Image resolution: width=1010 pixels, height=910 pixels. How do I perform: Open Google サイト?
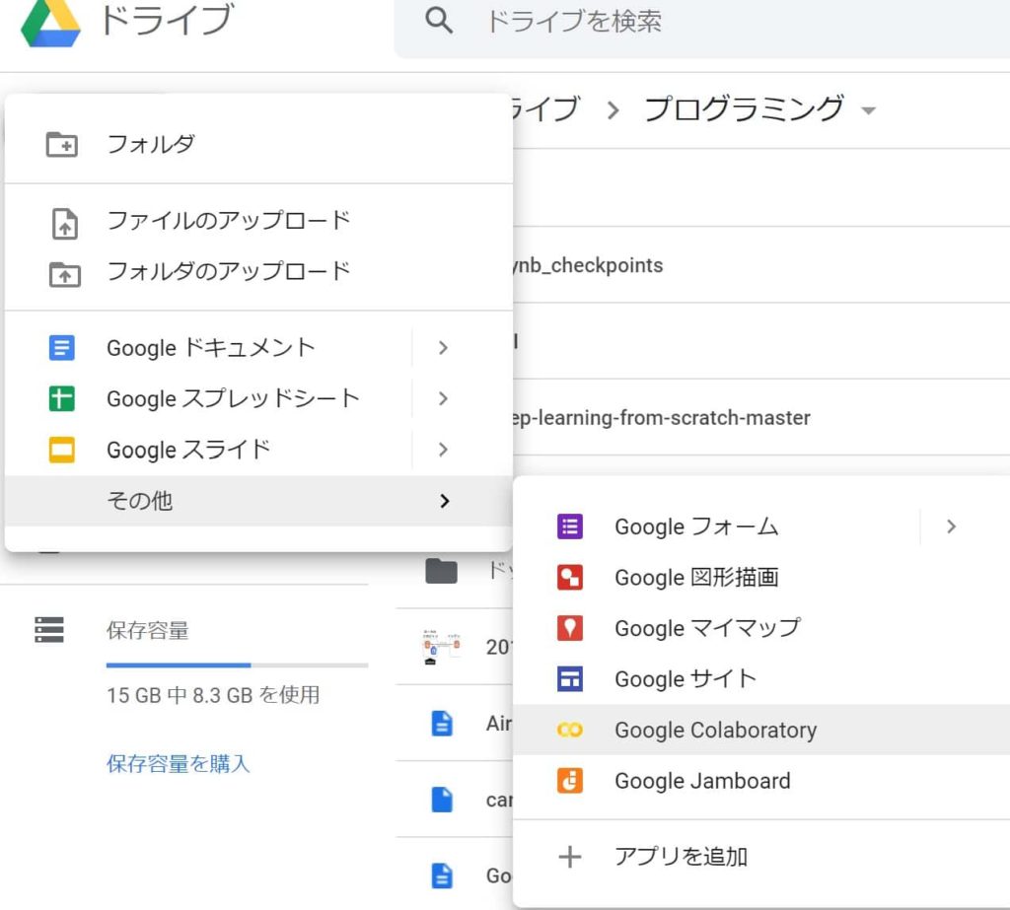click(685, 678)
